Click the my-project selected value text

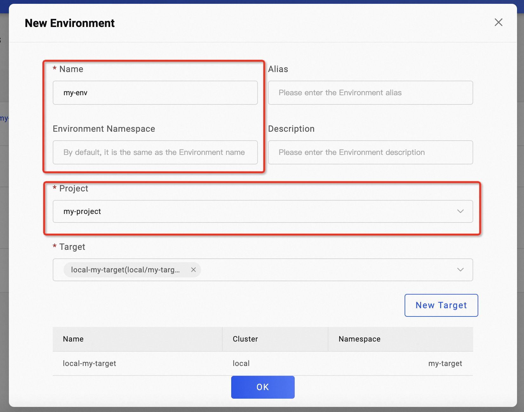tap(82, 211)
